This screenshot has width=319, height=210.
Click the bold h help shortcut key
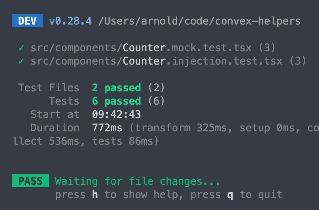pyautogui.click(x=95, y=195)
